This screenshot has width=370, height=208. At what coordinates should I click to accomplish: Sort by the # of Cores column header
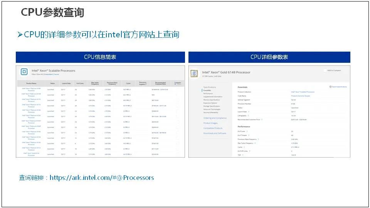(x=80, y=83)
